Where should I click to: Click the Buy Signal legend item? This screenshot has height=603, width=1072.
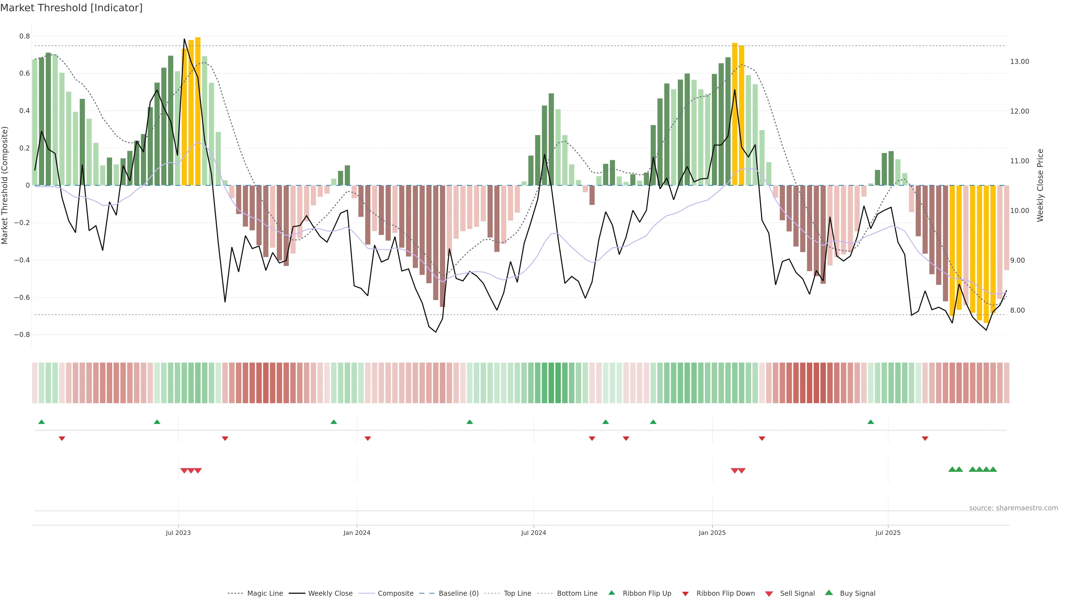pyautogui.click(x=857, y=594)
